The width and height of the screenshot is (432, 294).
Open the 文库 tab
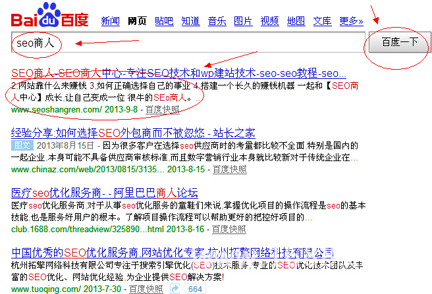coord(322,21)
